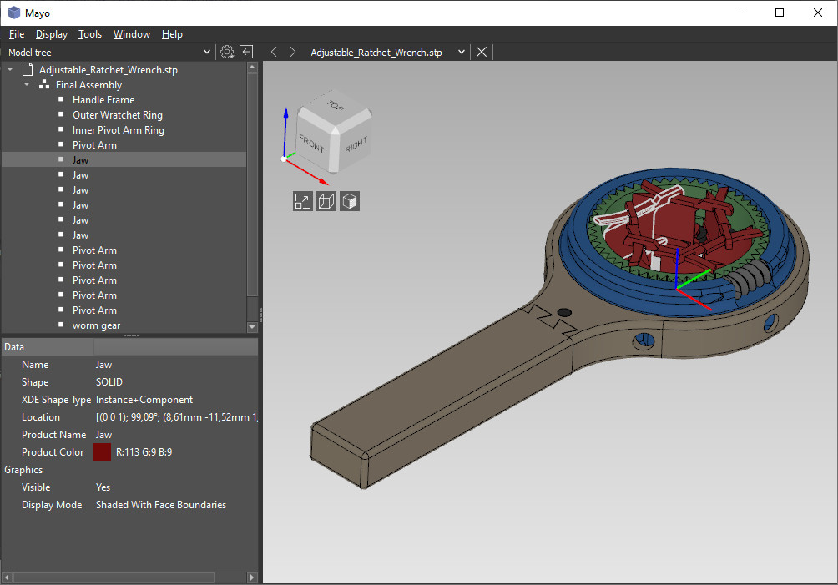The image size is (838, 585).
Task: Click the file icon of Adjustable_Ratchet_Wrench.stp
Action: [x=28, y=69]
